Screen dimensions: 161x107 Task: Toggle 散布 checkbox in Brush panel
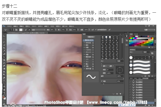point(84,45)
